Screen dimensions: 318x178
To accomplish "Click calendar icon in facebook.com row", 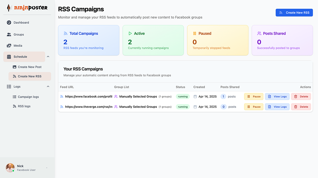I will (x=195, y=97).
